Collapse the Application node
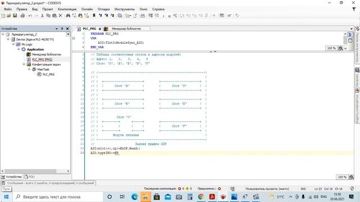Viewport: 360px width, 202px height. (x=19, y=49)
